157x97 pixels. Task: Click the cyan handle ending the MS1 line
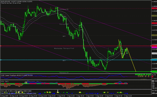pos(151,60)
